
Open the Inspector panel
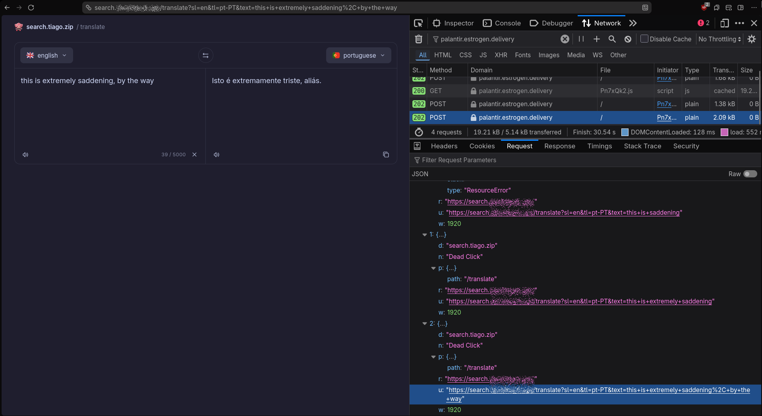coord(453,23)
